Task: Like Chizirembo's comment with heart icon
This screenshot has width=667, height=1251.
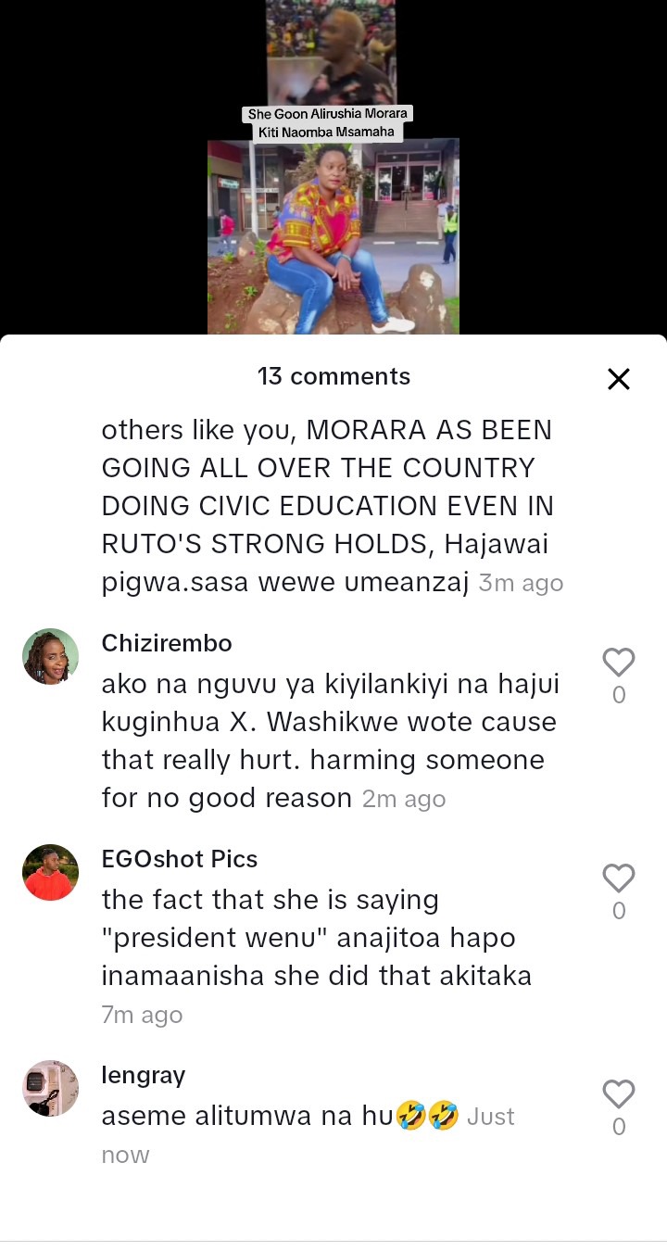Action: [618, 662]
